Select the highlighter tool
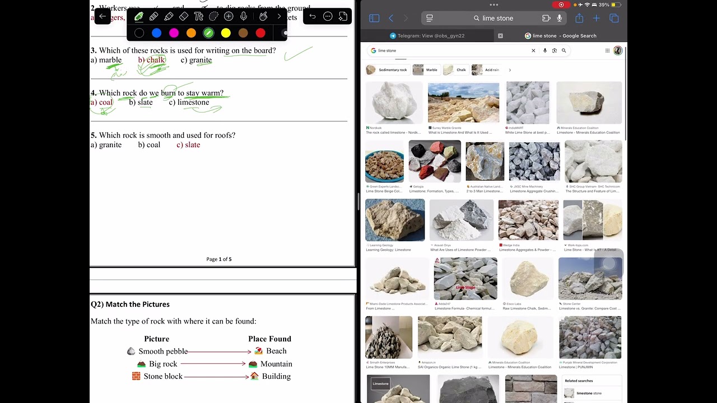Image resolution: width=717 pixels, height=403 pixels. pos(169,16)
